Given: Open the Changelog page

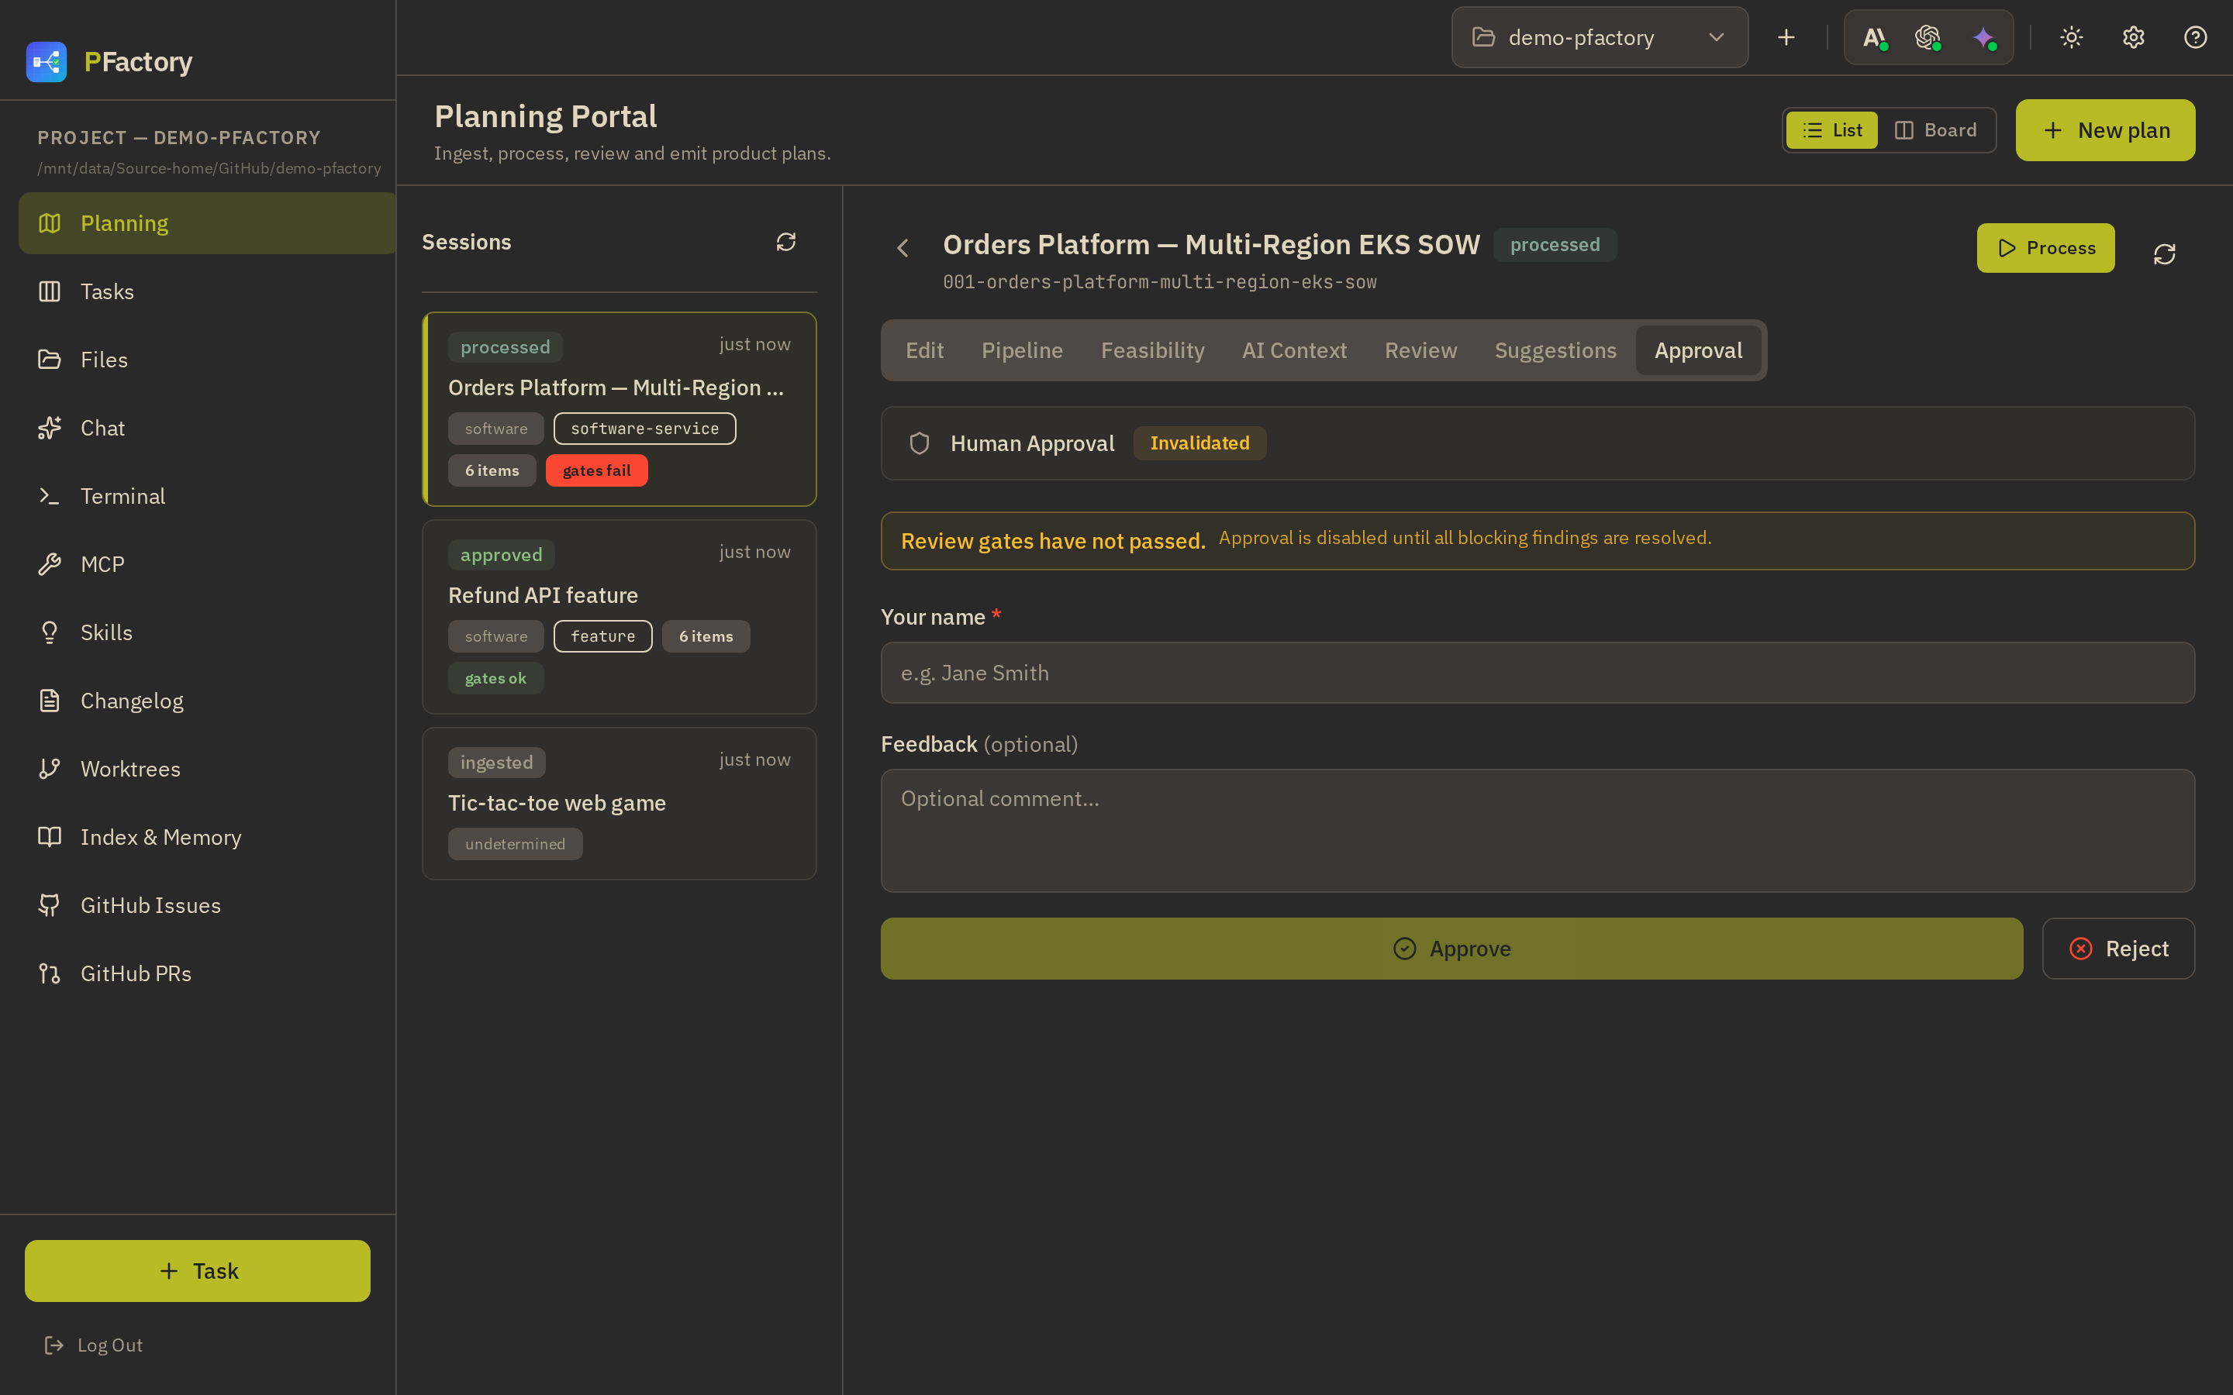Looking at the screenshot, I should pos(207,701).
